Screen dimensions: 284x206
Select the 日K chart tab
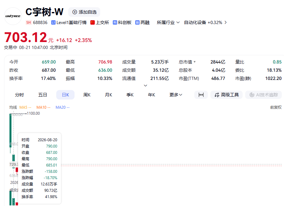pos(65,95)
